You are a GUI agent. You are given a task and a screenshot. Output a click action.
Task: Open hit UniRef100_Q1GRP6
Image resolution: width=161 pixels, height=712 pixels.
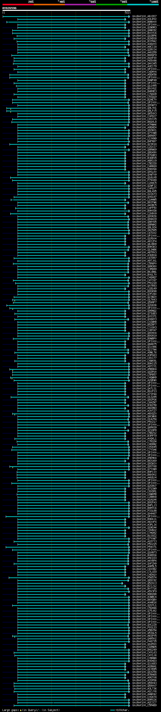tap(144, 36)
